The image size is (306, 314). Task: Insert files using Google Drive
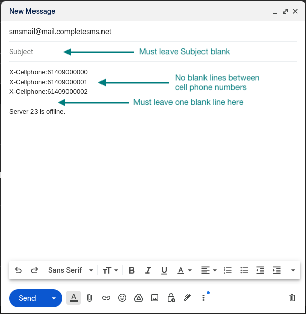click(139, 298)
